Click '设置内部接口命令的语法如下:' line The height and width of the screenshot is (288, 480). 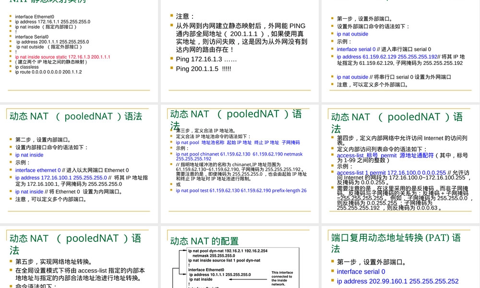(x=52, y=147)
